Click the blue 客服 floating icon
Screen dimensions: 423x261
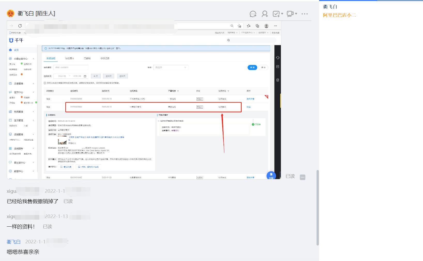coord(271,175)
